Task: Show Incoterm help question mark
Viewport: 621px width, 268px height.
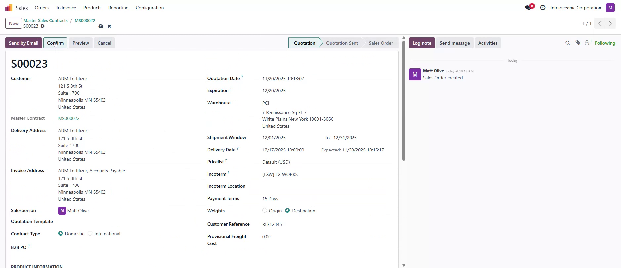Action: tap(228, 173)
